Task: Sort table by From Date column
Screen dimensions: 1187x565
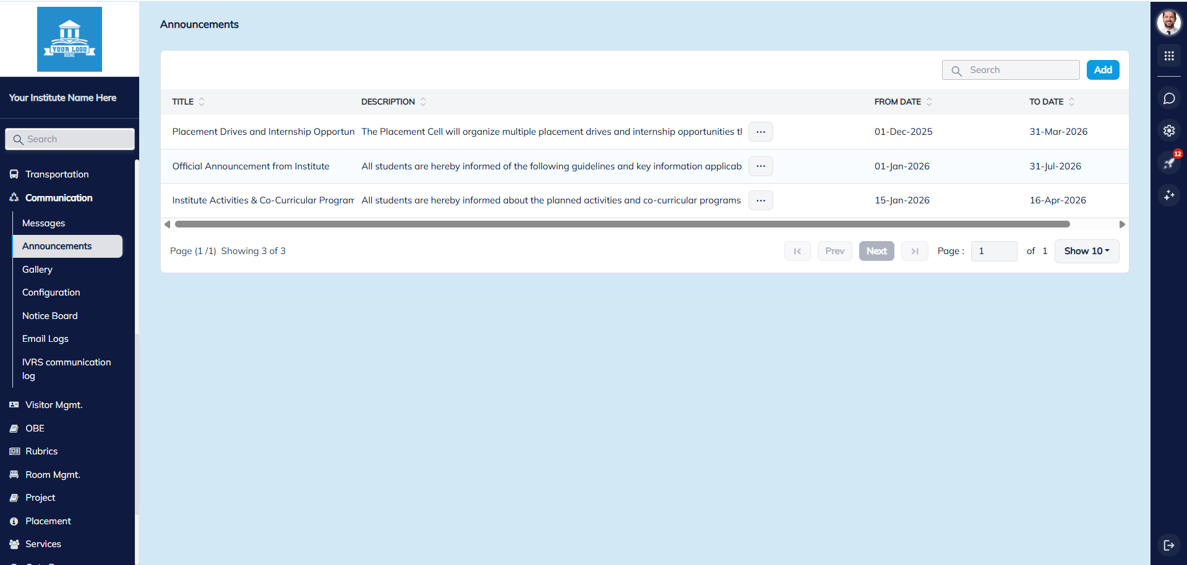Action: point(928,102)
